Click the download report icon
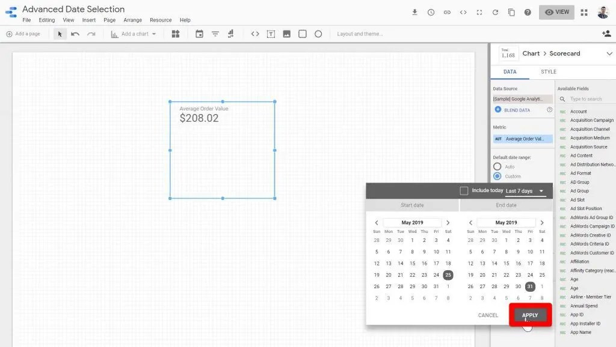Image resolution: width=616 pixels, height=347 pixels. (414, 11)
